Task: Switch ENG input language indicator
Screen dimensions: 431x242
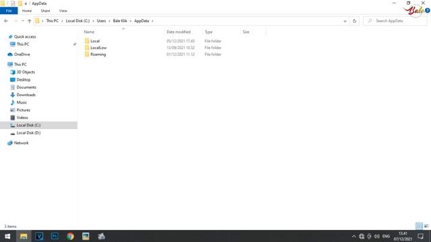Action: (x=386, y=236)
